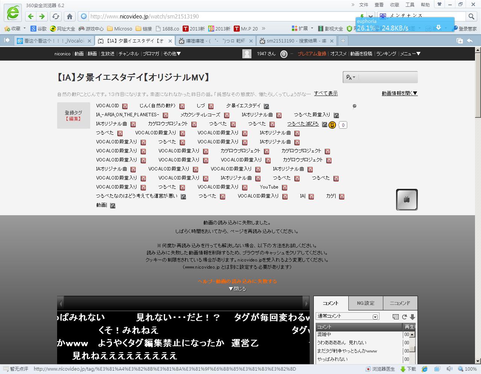Click the プレミアム登録 link

click(x=312, y=54)
